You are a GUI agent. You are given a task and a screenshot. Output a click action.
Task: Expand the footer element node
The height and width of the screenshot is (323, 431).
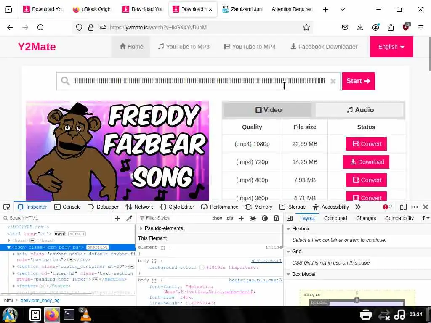tap(13, 286)
